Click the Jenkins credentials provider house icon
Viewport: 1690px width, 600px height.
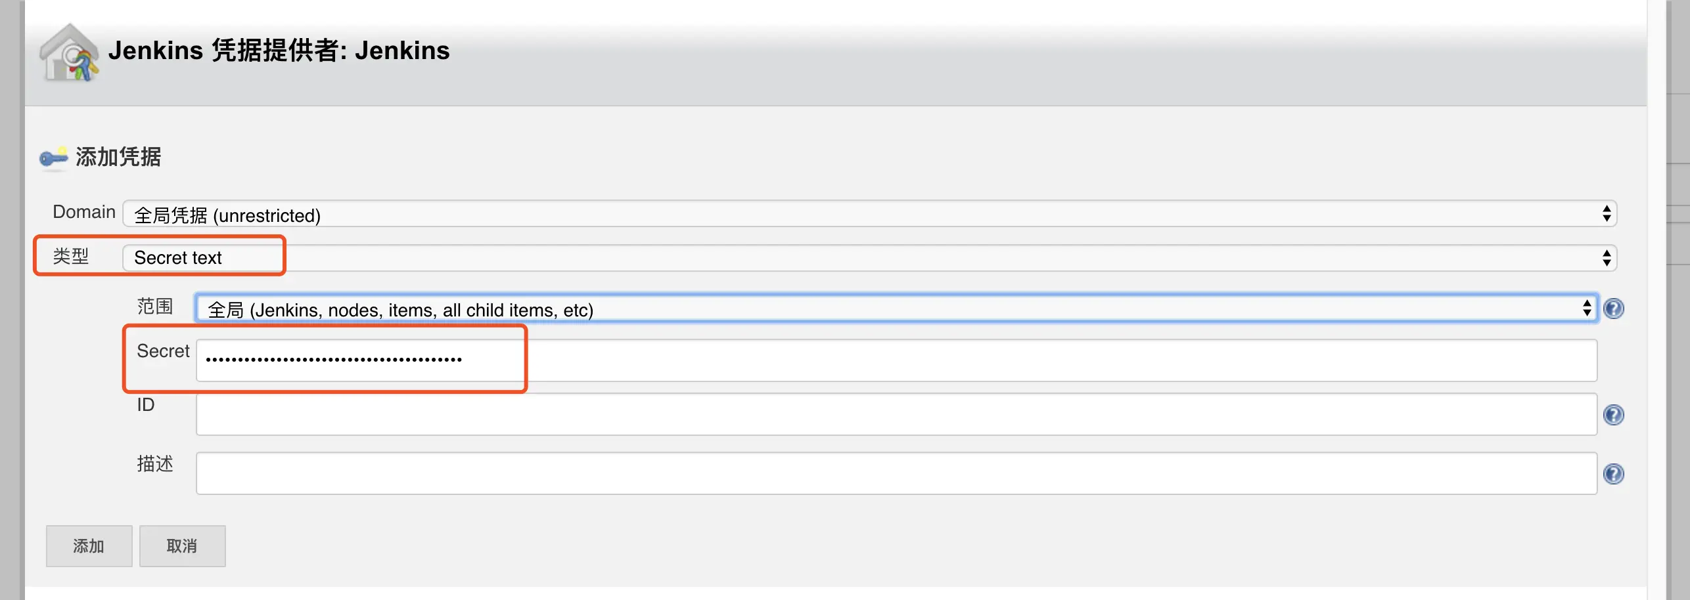[69, 54]
